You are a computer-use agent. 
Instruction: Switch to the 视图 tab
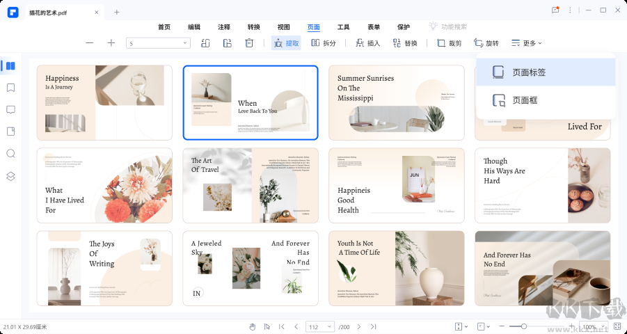tap(283, 27)
